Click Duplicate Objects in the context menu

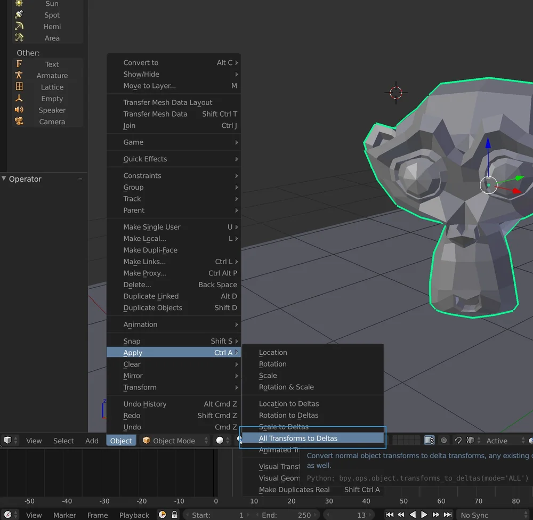coord(153,307)
